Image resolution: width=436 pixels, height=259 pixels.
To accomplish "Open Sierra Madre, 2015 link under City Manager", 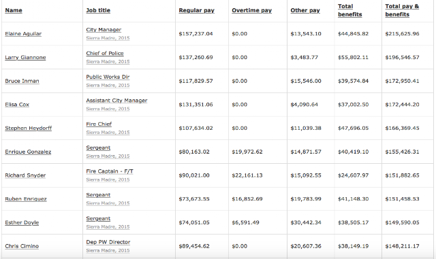I will pyautogui.click(x=108, y=38).
